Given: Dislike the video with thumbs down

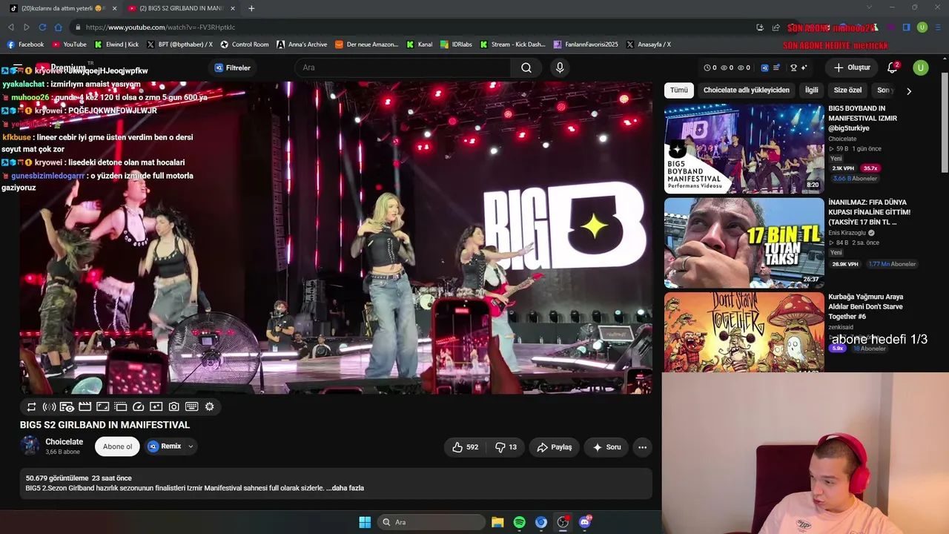Looking at the screenshot, I should click(x=506, y=447).
